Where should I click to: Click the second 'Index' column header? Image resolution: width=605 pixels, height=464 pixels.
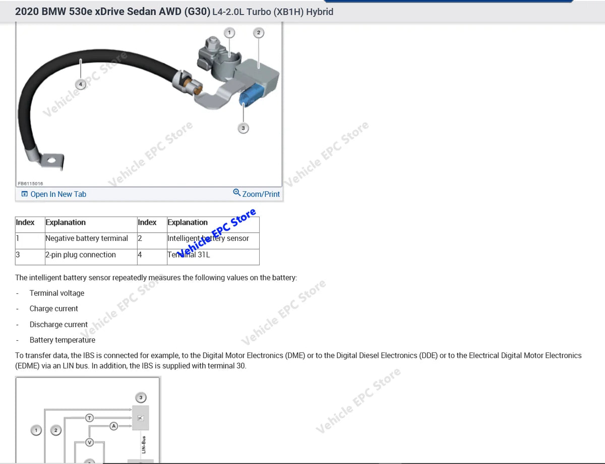[152, 225]
